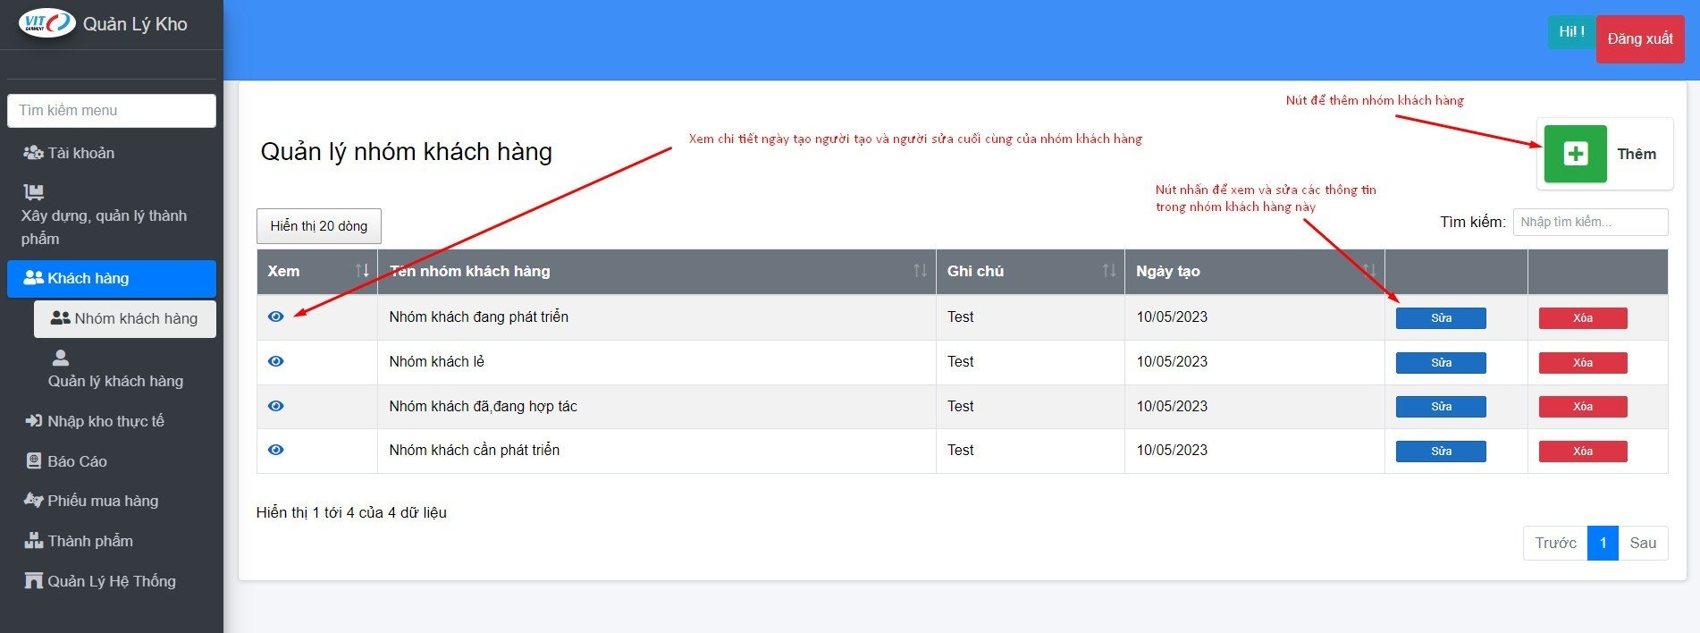Image resolution: width=1700 pixels, height=633 pixels.
Task: View details of Nhóm khách cần phát triển
Action: [276, 450]
